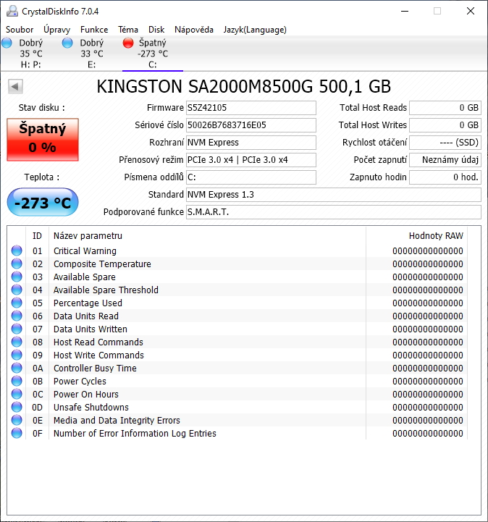This screenshot has width=488, height=522.
Task: Click the Název parametru column header
Action: tap(207, 236)
